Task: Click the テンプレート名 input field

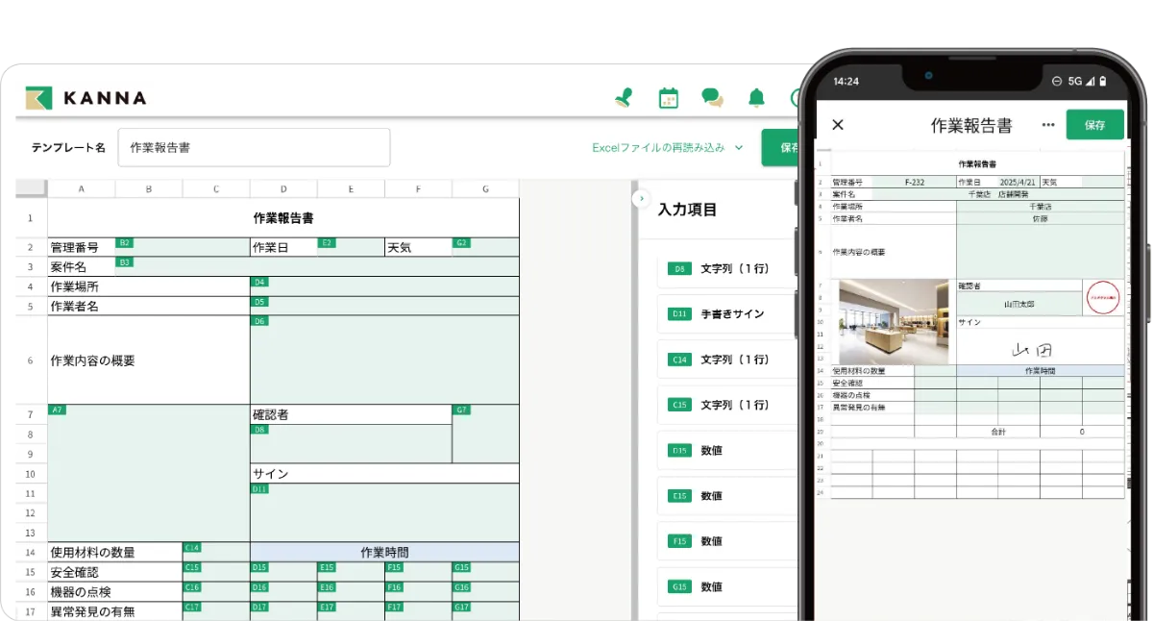Action: (x=254, y=148)
